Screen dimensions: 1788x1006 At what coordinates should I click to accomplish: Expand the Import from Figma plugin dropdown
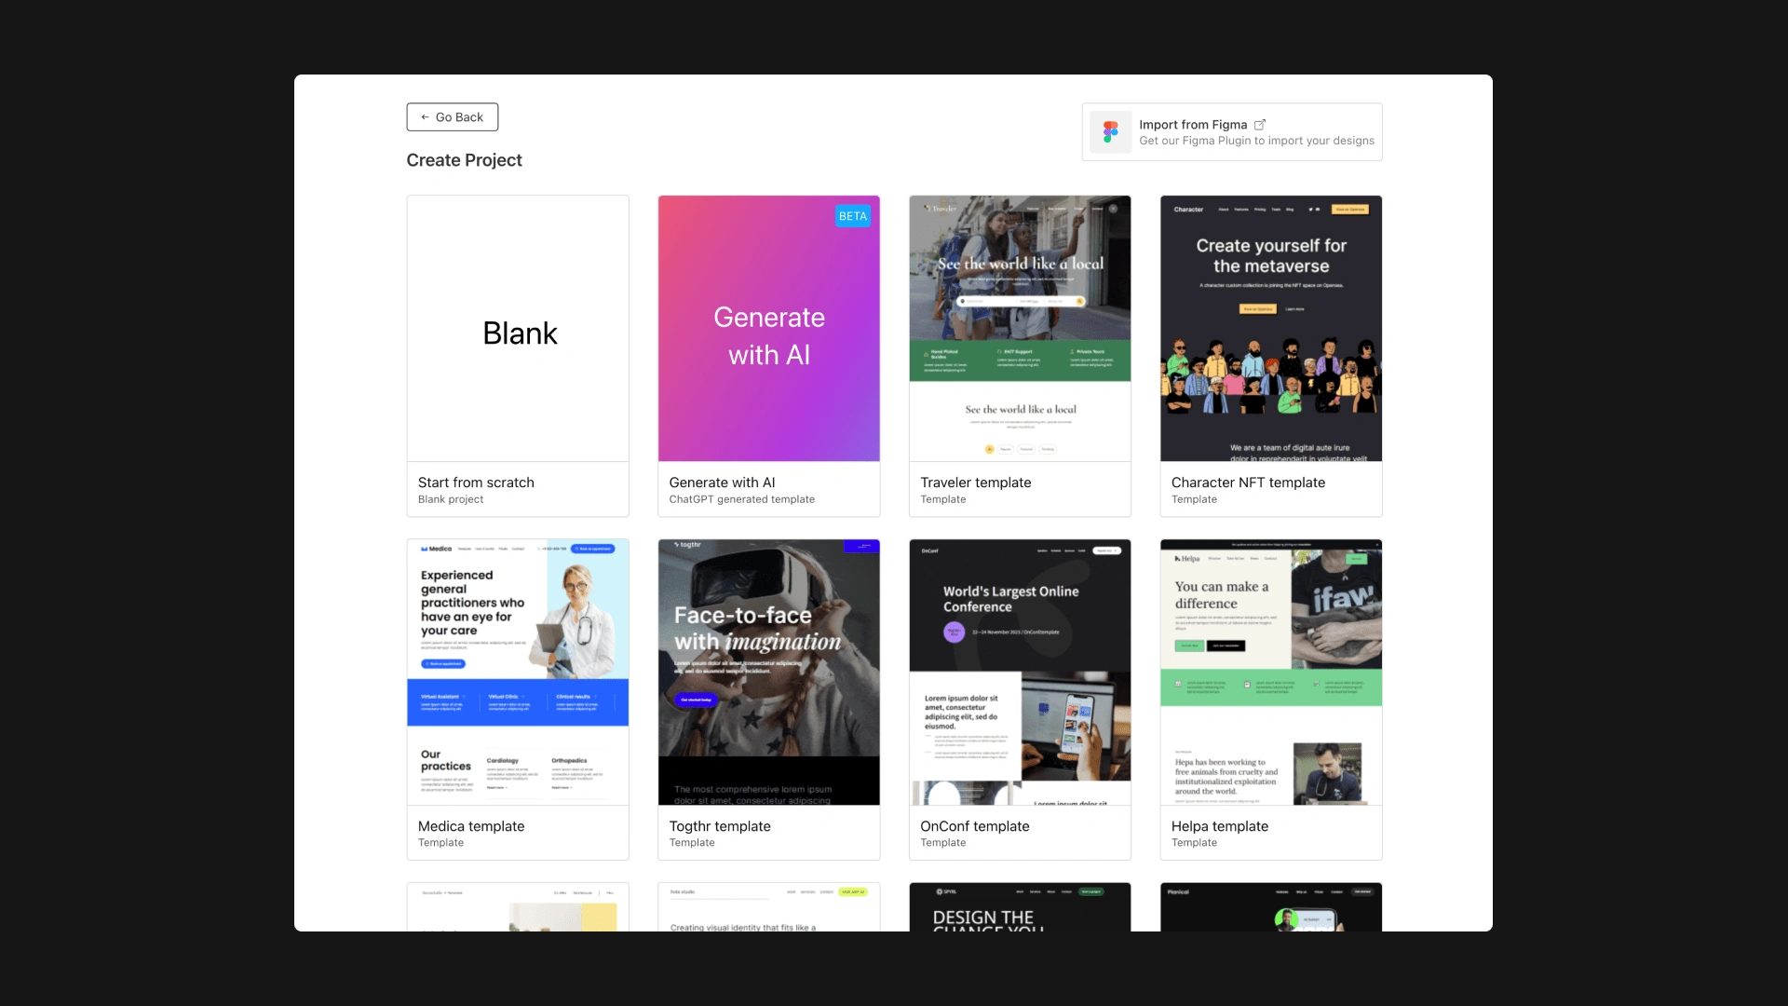[x=1232, y=131]
